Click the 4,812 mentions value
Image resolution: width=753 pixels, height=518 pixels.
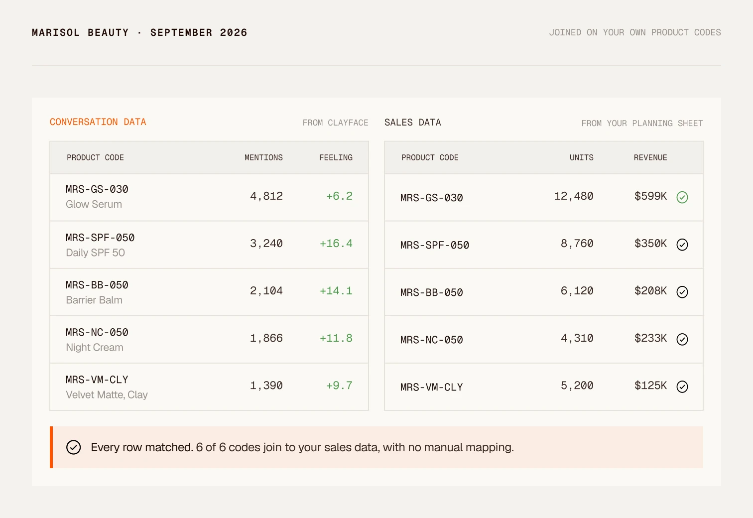[x=266, y=196]
